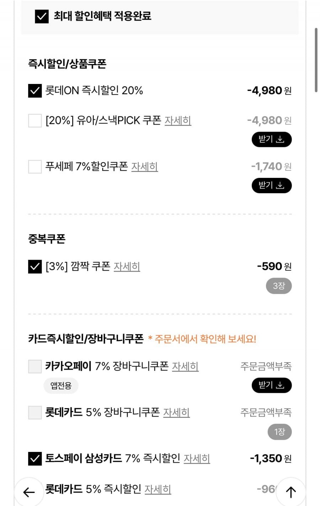This screenshot has height=506, width=320.
Task: Tap the 3장 coupon count badge
Action: [279, 286]
